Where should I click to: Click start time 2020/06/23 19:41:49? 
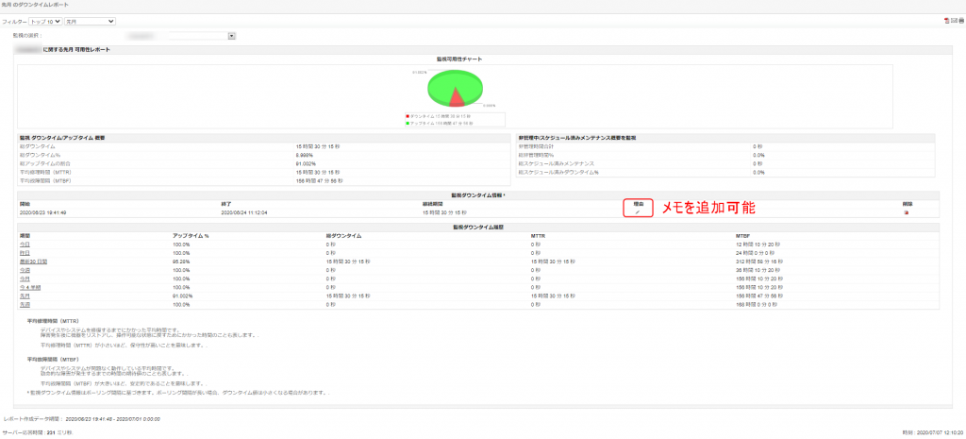[x=43, y=212]
